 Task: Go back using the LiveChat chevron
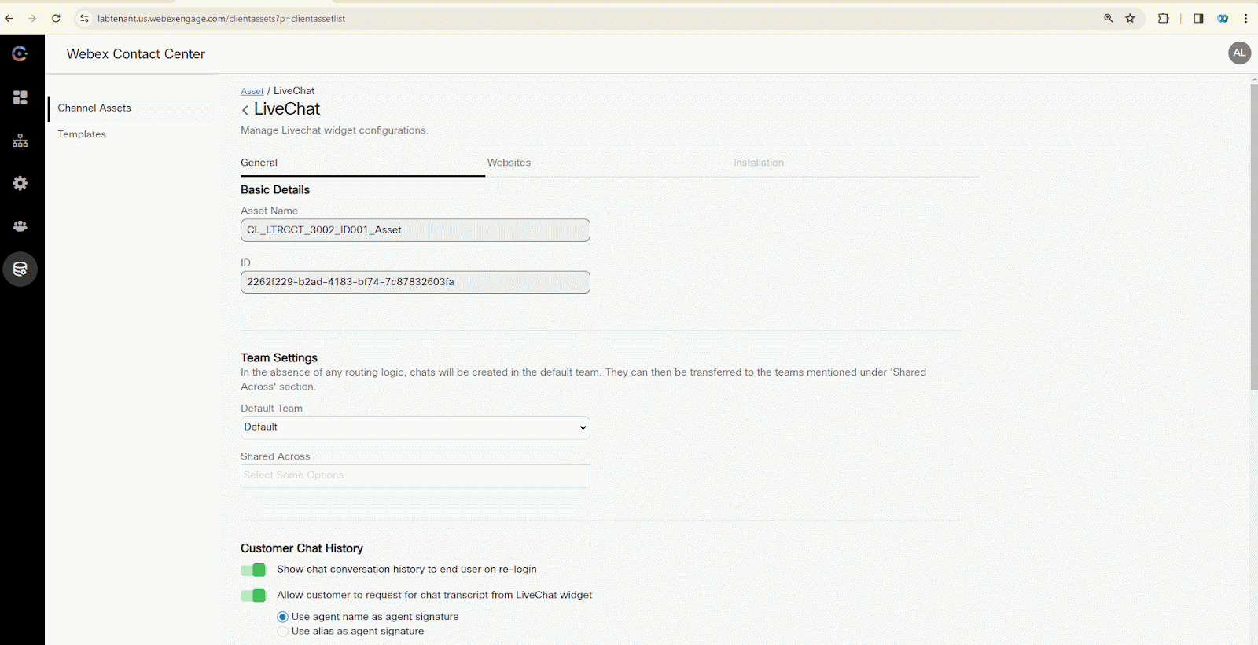(245, 110)
